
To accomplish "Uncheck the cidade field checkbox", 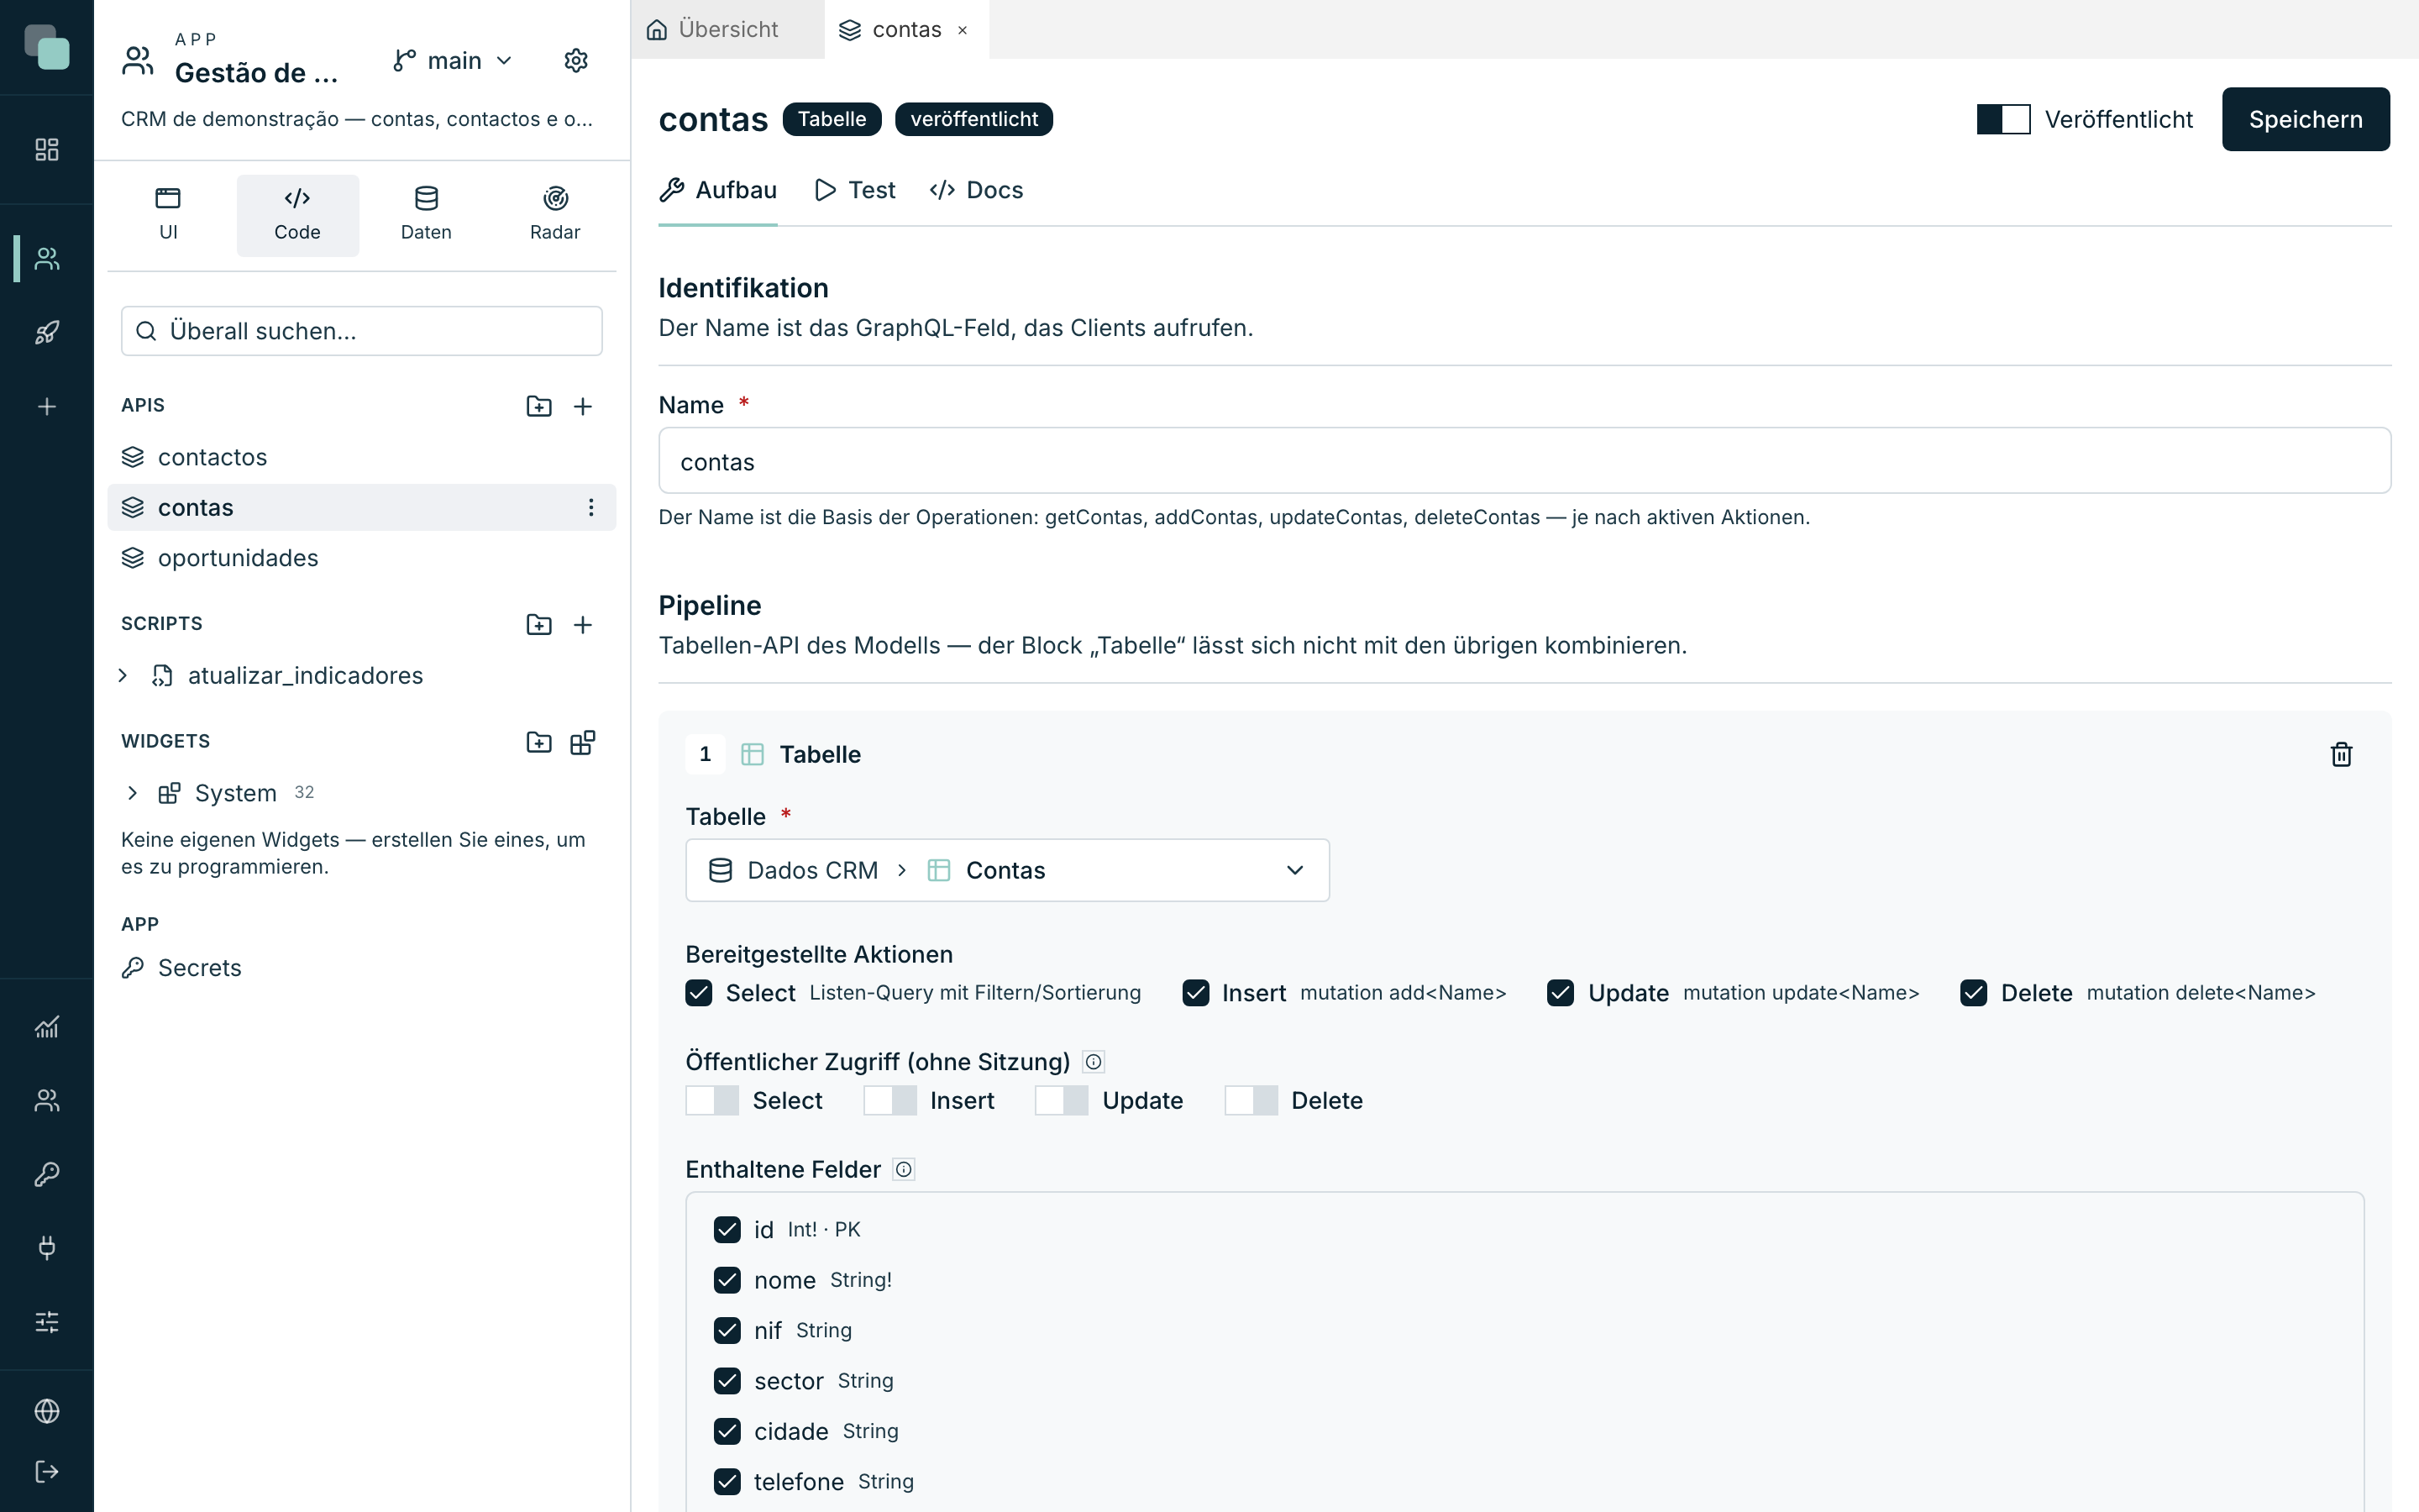I will coord(727,1432).
